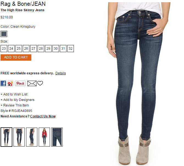Image resolution: width=184 pixels, height=166 pixels.
Task: View the back view thumbnail
Action: (x=19, y=137)
